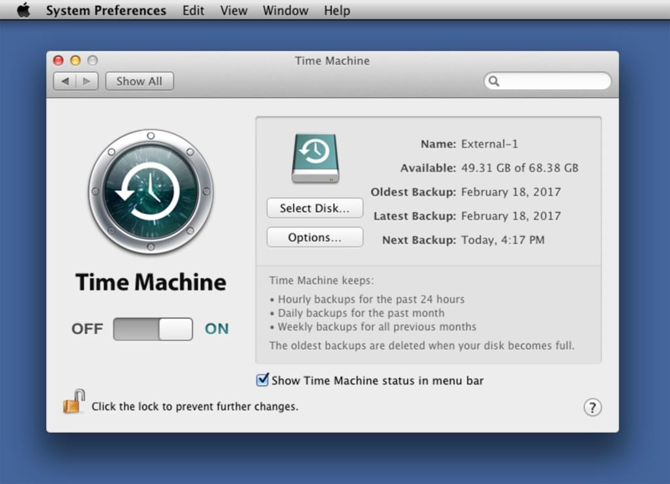This screenshot has width=670, height=484.
Task: Open the Window menu
Action: 285,10
